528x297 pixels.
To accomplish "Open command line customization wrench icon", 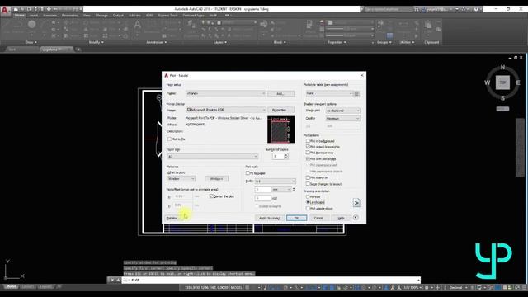I will point(118,280).
